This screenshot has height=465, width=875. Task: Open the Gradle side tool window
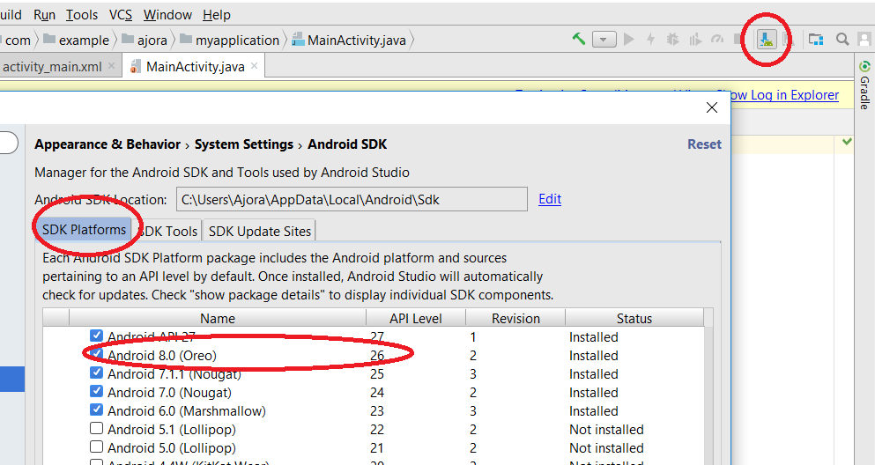[x=864, y=85]
